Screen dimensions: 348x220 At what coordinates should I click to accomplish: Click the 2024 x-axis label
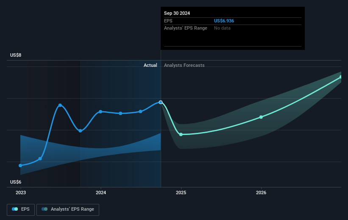pos(101,193)
